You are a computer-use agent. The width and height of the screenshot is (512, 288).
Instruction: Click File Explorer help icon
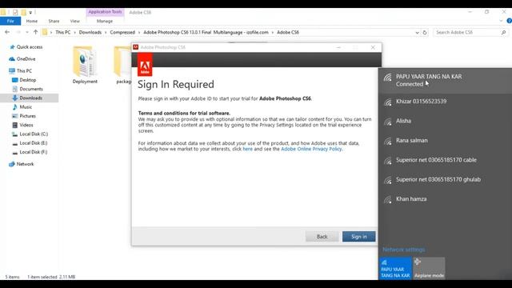(x=509, y=21)
